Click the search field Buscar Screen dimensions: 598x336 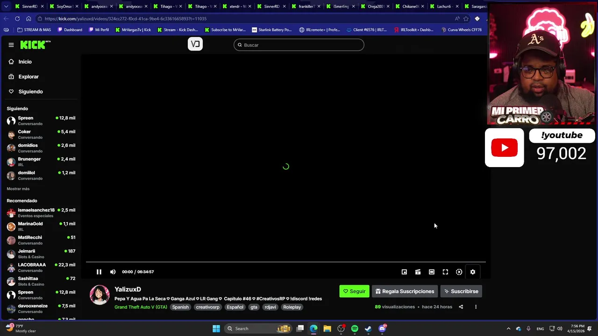(299, 45)
